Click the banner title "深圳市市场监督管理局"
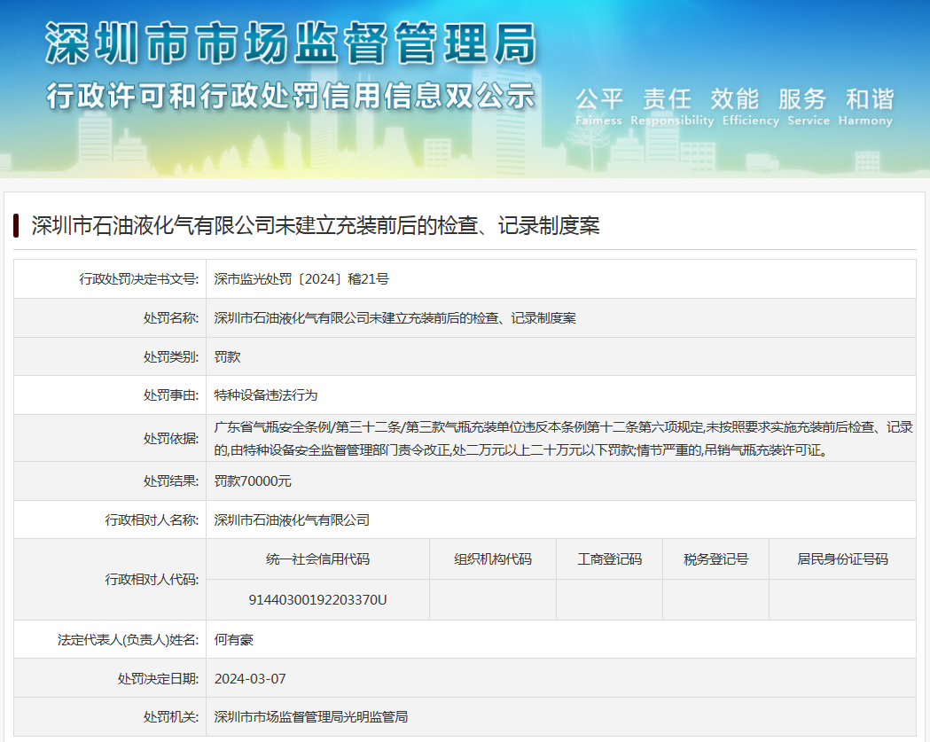This screenshot has width=930, height=742. pyautogui.click(x=291, y=43)
